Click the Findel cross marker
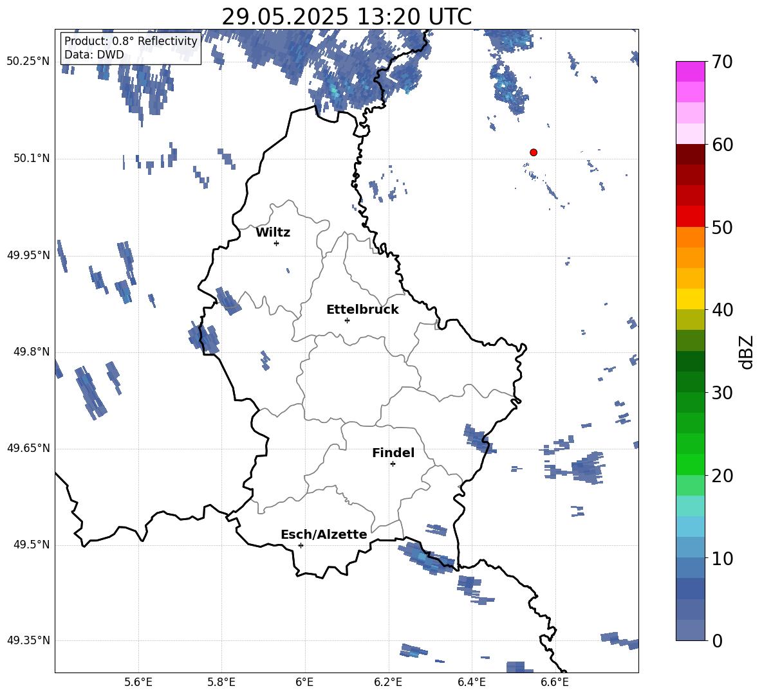Viewport: 762px width, 695px height. pos(393,464)
